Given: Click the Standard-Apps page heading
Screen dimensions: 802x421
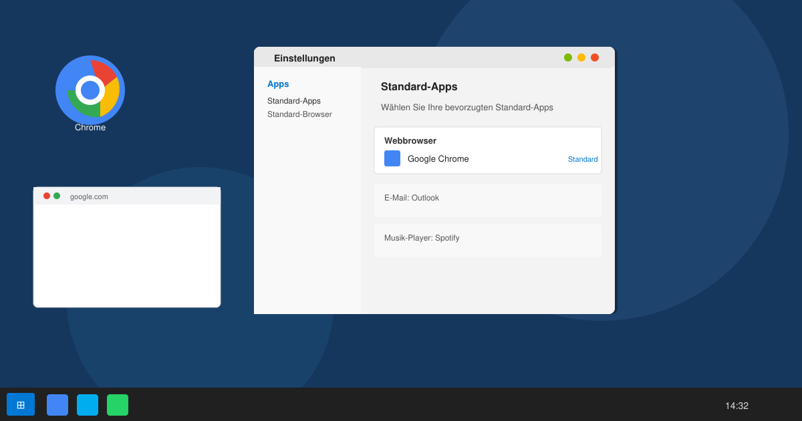Looking at the screenshot, I should [419, 87].
